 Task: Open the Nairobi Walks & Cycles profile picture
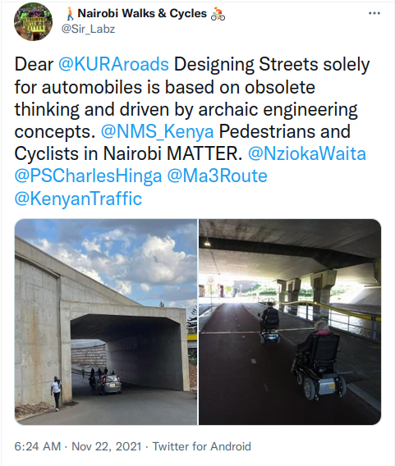pyautogui.click(x=33, y=21)
